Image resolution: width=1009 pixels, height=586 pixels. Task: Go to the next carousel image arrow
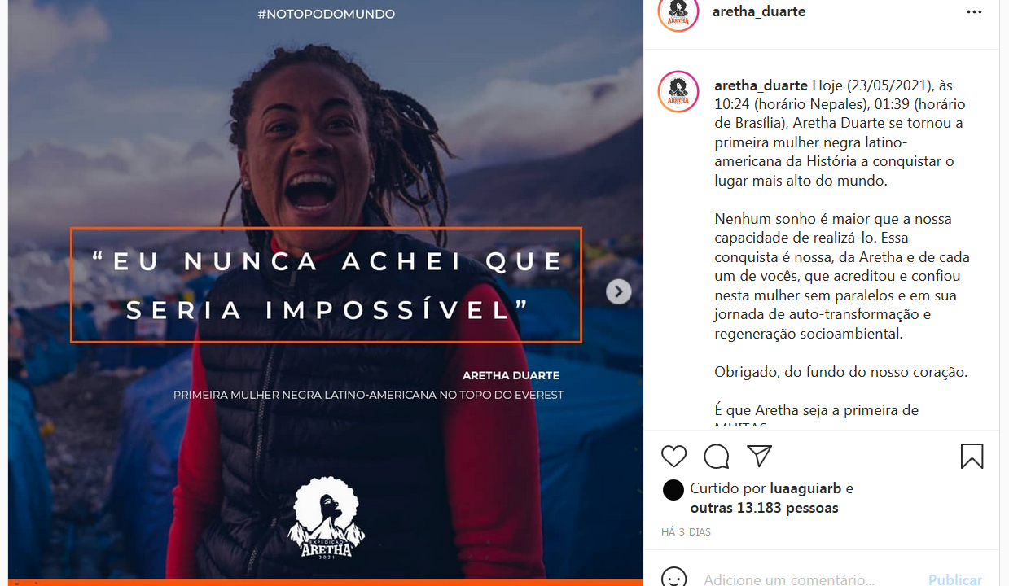pyautogui.click(x=619, y=291)
